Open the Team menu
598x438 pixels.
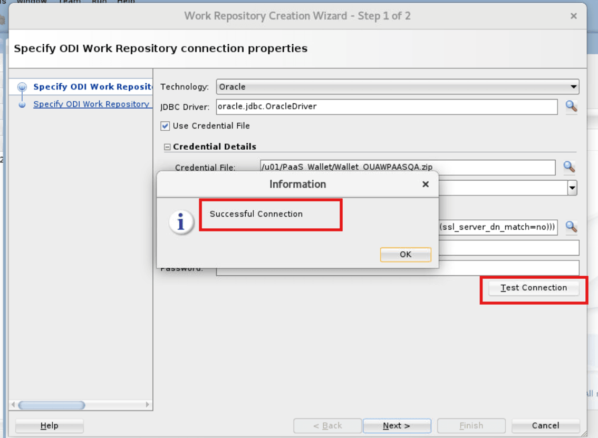[69, 2]
